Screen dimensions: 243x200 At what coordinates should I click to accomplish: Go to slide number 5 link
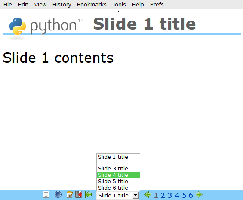[184, 195]
